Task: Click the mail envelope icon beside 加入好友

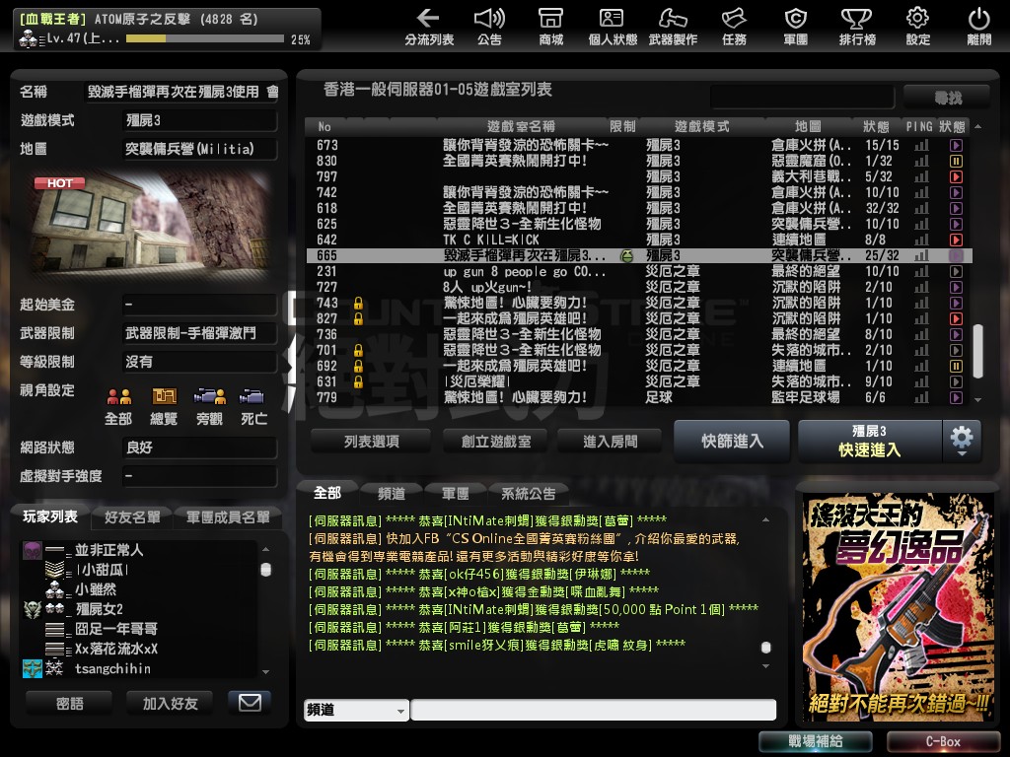Action: click(250, 702)
